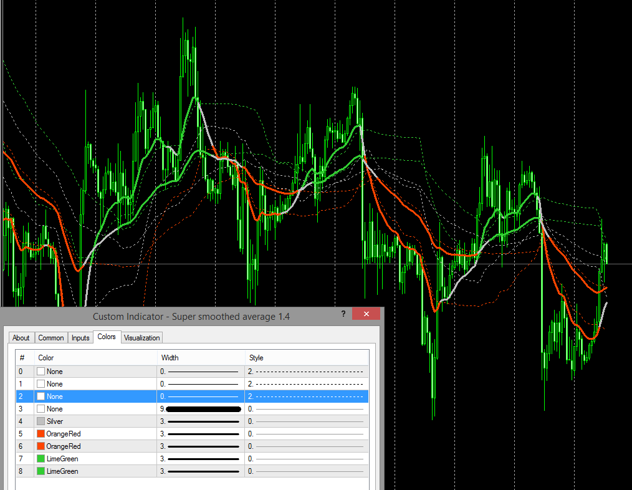Viewport: 632px width, 490px height.
Task: Choose the LimeGreen color swatch in row 8
Action: (41, 471)
